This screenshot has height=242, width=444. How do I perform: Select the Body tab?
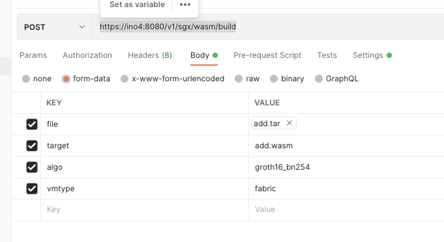click(x=204, y=55)
